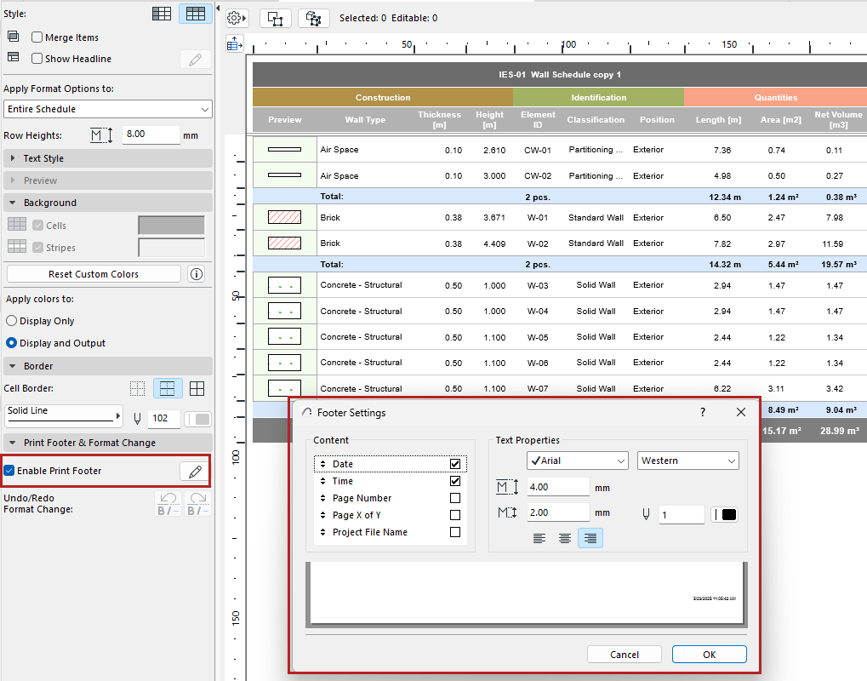Image resolution: width=867 pixels, height=681 pixels.
Task: Click the info icon next to Reset Custom Colors
Action: (x=197, y=274)
